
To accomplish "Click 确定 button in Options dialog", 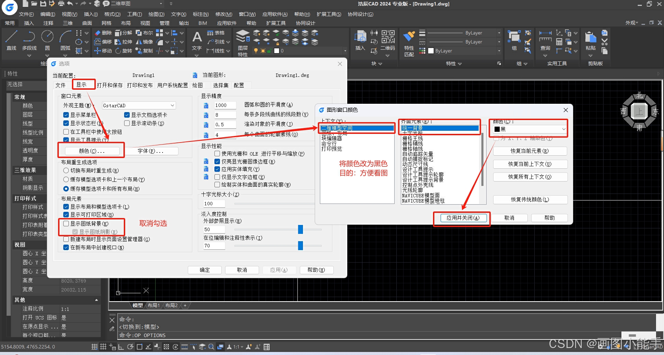I will (205, 270).
